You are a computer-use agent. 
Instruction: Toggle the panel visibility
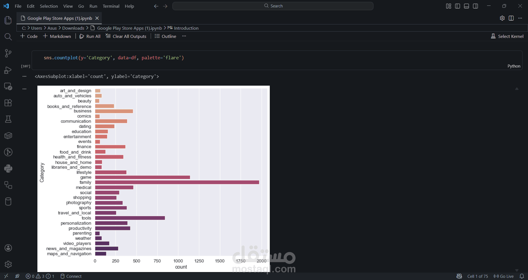click(x=466, y=6)
